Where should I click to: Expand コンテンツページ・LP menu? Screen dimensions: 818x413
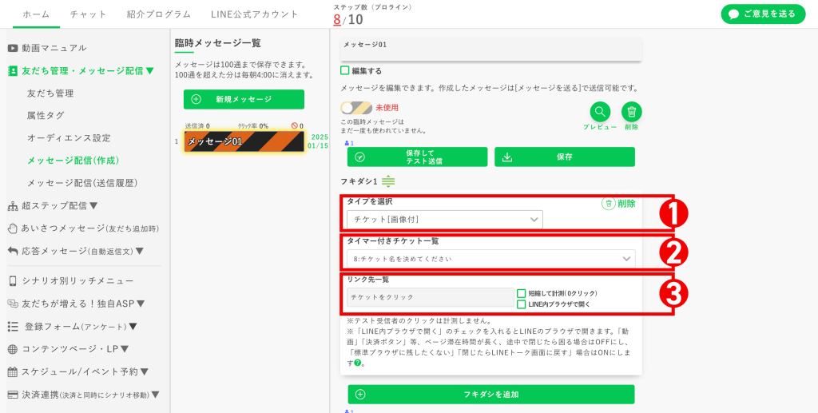125,349
